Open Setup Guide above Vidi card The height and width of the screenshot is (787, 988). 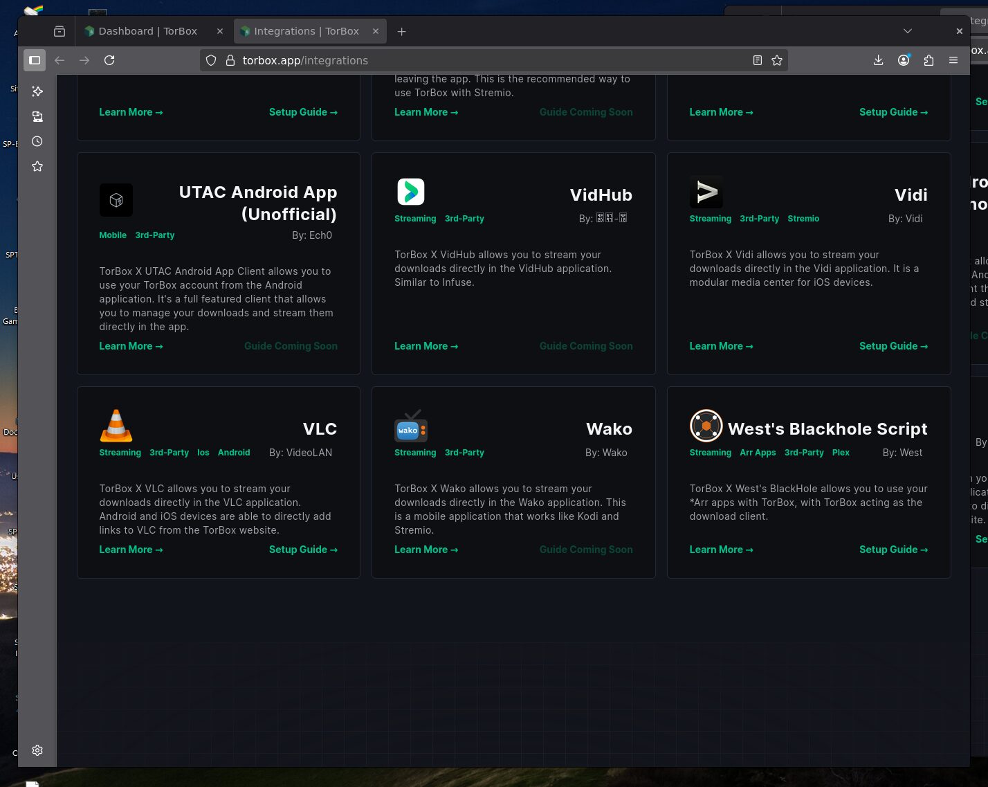click(893, 112)
